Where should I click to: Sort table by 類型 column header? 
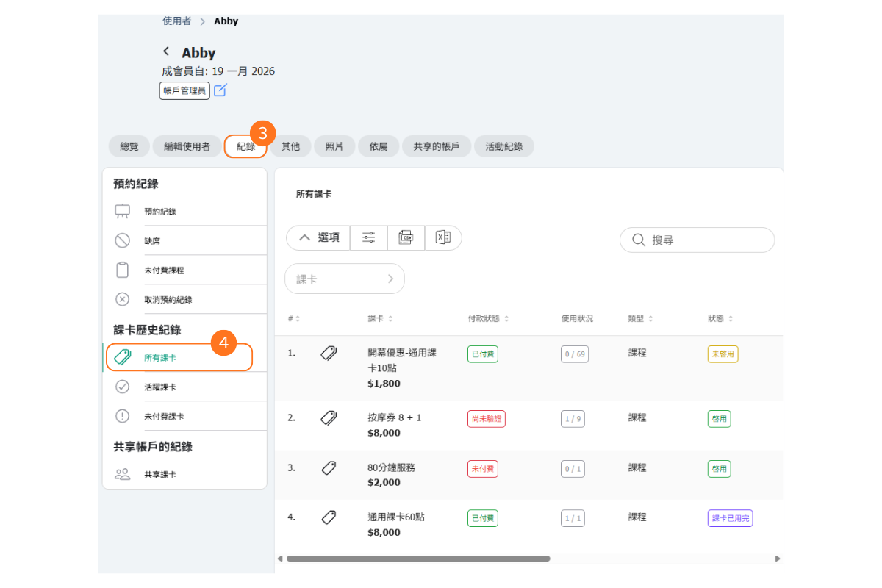639,318
